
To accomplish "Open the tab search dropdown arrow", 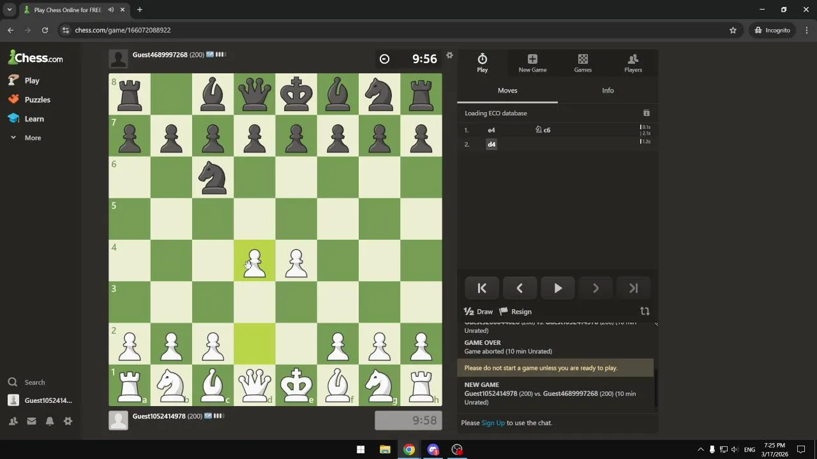I will (10, 10).
